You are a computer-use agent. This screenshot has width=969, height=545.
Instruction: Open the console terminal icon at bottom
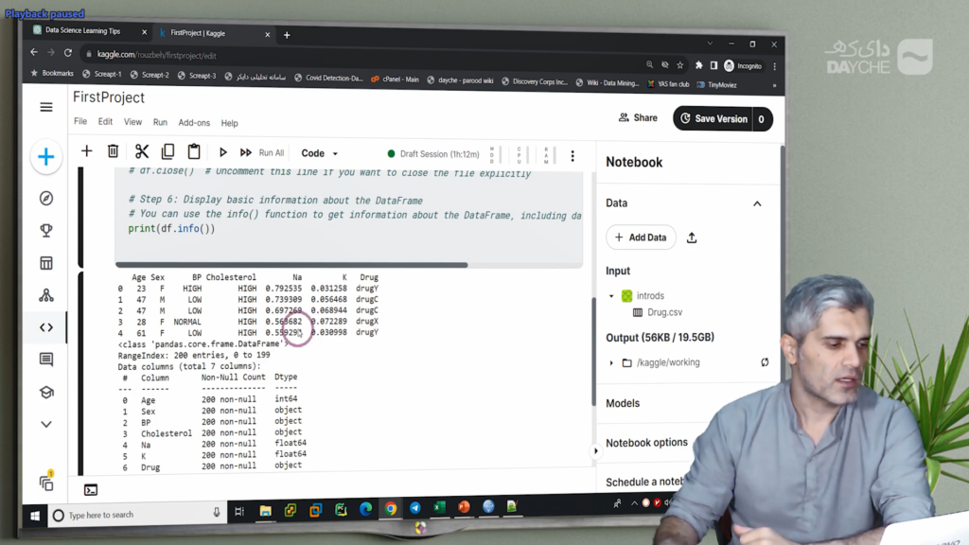click(x=91, y=490)
